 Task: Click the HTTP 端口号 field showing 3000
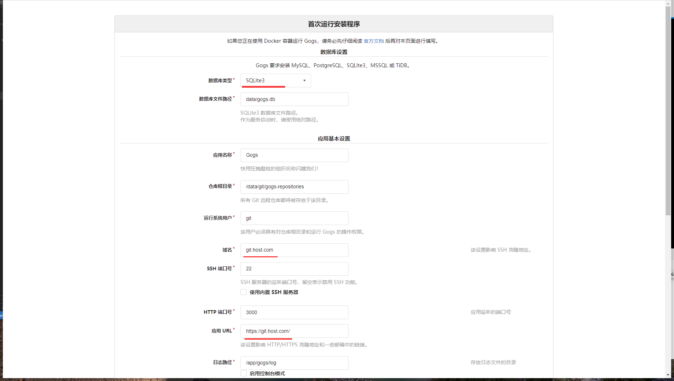point(294,312)
